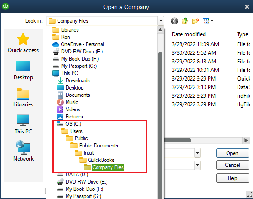The height and width of the screenshot is (199, 253).
Task: Select row dated 3/28/2022 11:09 AM
Action: [x=195, y=44]
